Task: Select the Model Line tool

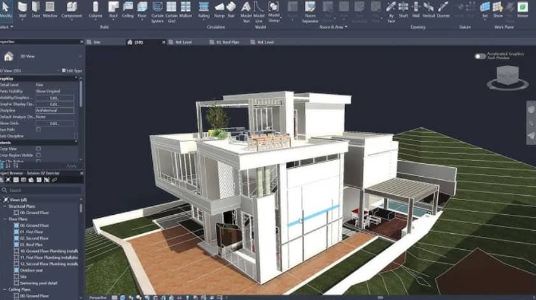Action: (259, 11)
